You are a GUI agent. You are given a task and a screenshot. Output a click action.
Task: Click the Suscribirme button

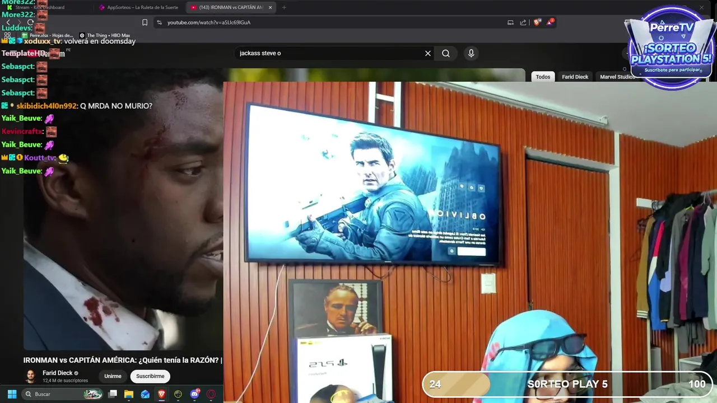150,376
